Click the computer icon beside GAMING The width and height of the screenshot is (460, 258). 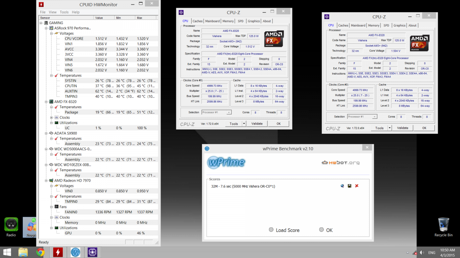coord(46,23)
